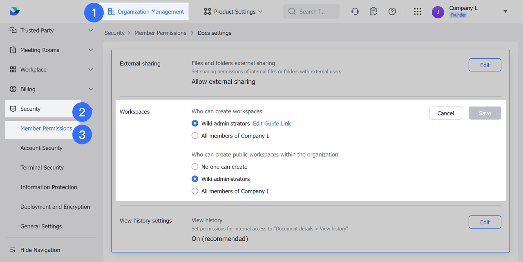Image resolution: width=523 pixels, height=262 pixels.
Task: Open the Product Settings dropdown
Action: click(x=233, y=11)
